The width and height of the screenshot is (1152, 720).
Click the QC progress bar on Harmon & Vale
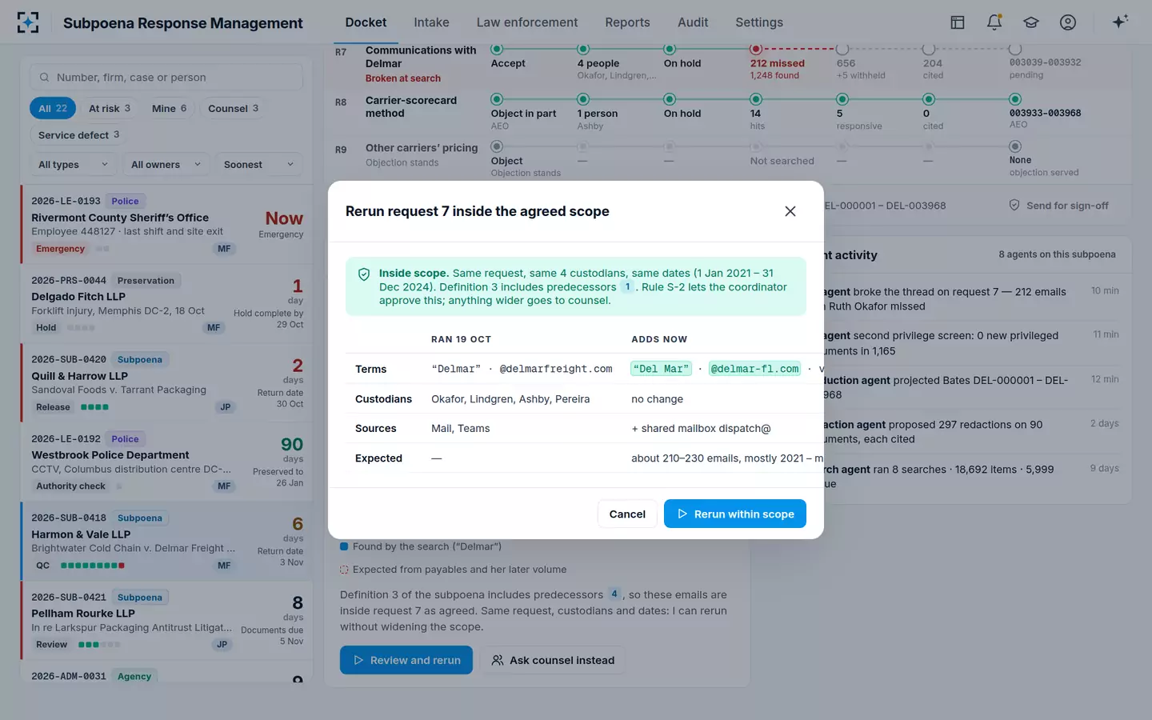point(93,566)
